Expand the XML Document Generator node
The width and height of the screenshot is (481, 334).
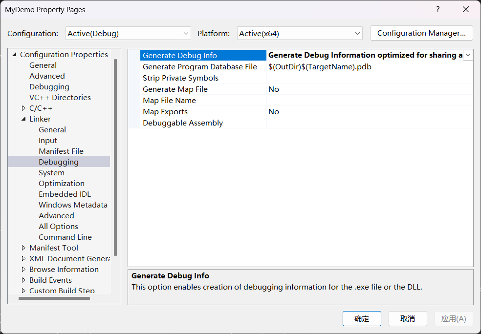click(x=23, y=258)
